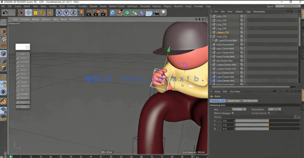304x158 pixels.
Task: Select the Spline Pen tool icon
Action: click(120, 13)
